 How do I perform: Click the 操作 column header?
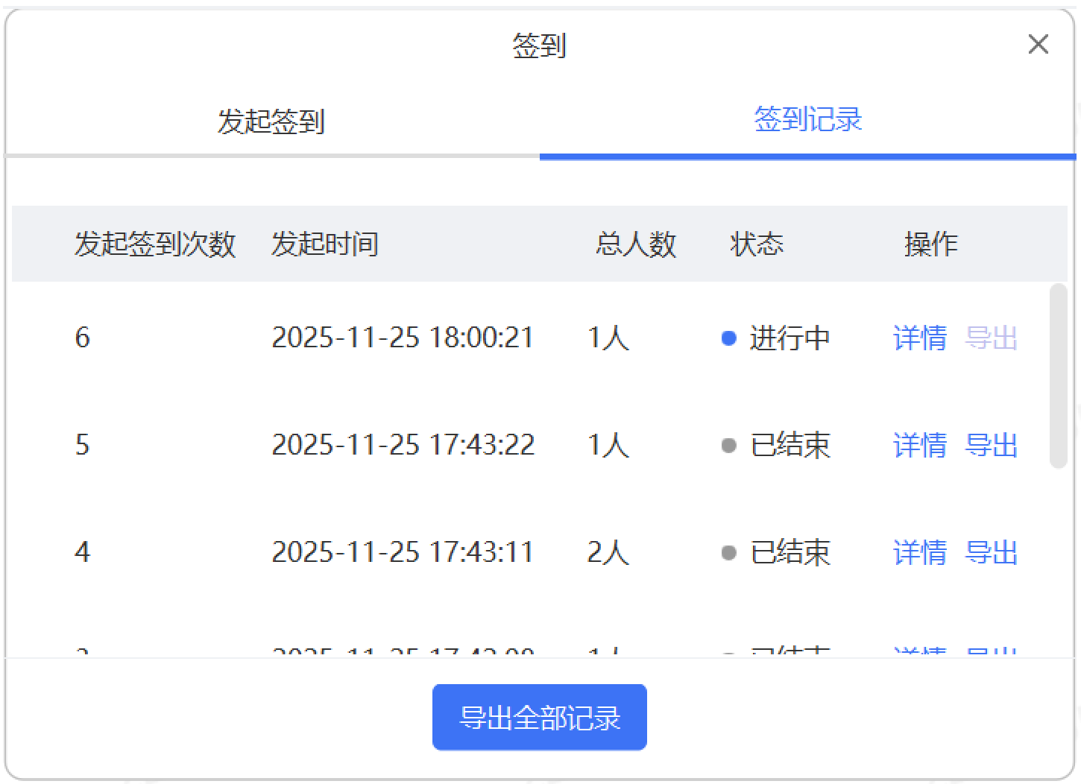(x=930, y=244)
